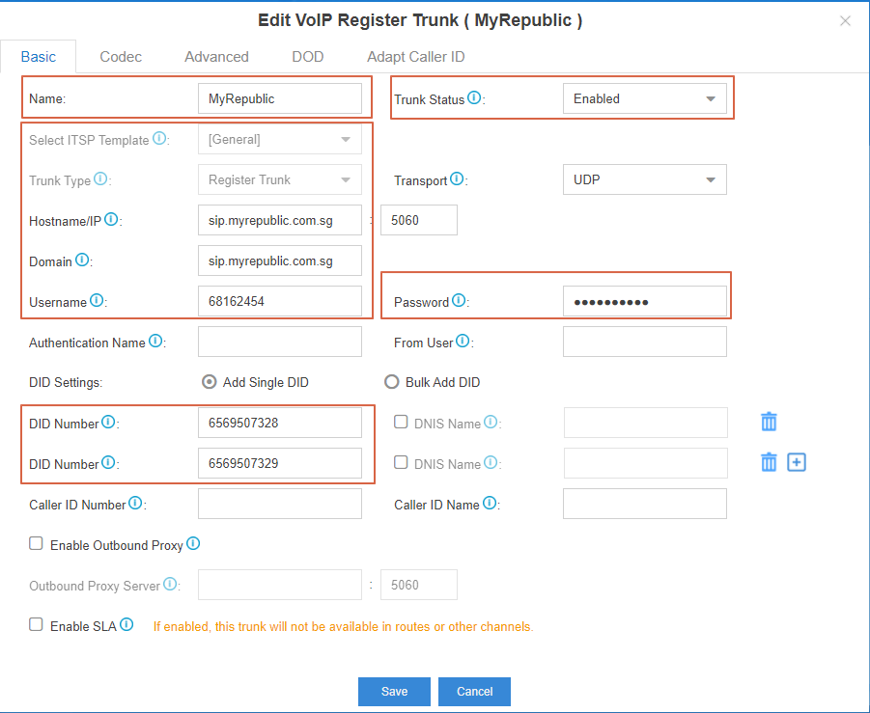Check the Enable SLA checkbox
The height and width of the screenshot is (713, 870).
pyautogui.click(x=36, y=624)
